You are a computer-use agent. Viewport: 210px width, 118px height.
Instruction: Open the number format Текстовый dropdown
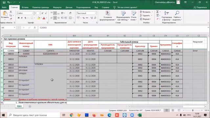[95, 13]
